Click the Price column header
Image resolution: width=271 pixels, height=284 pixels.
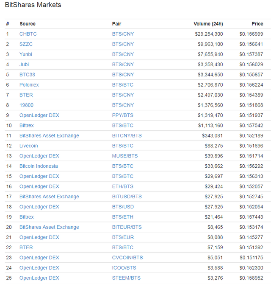[257, 24]
